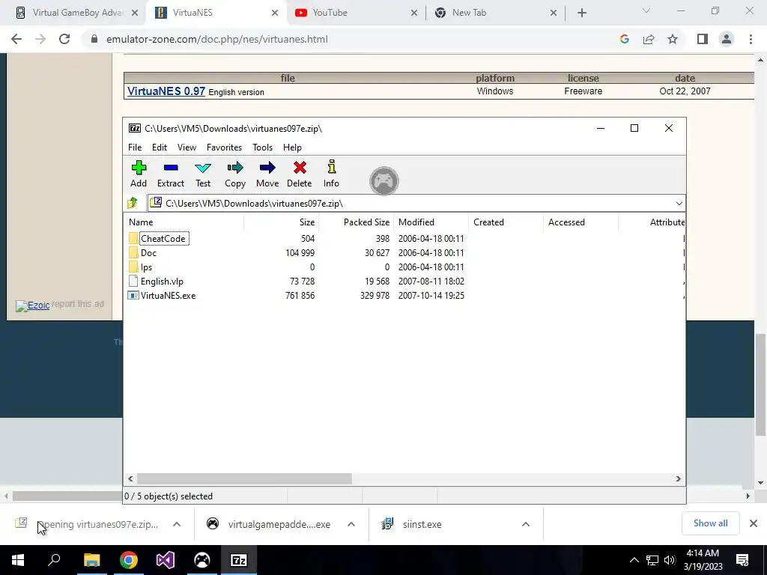Click the emulator-zone.com URL address bar
This screenshot has height=575, width=767.
tap(217, 39)
